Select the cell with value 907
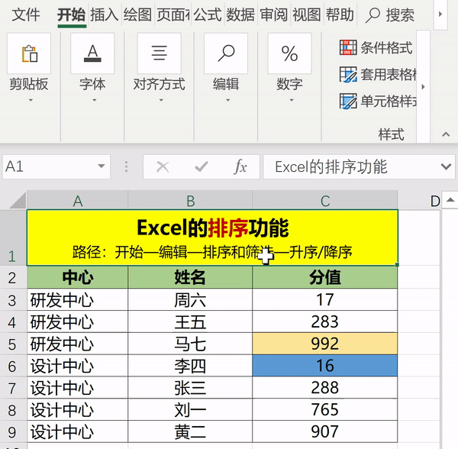This screenshot has height=449, width=458. 325,431
